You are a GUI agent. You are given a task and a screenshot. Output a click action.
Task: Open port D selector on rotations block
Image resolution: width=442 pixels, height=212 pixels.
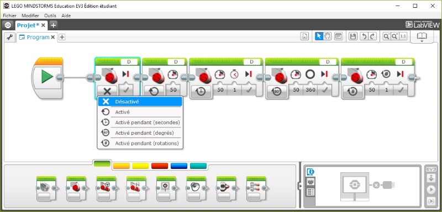pos(403,62)
